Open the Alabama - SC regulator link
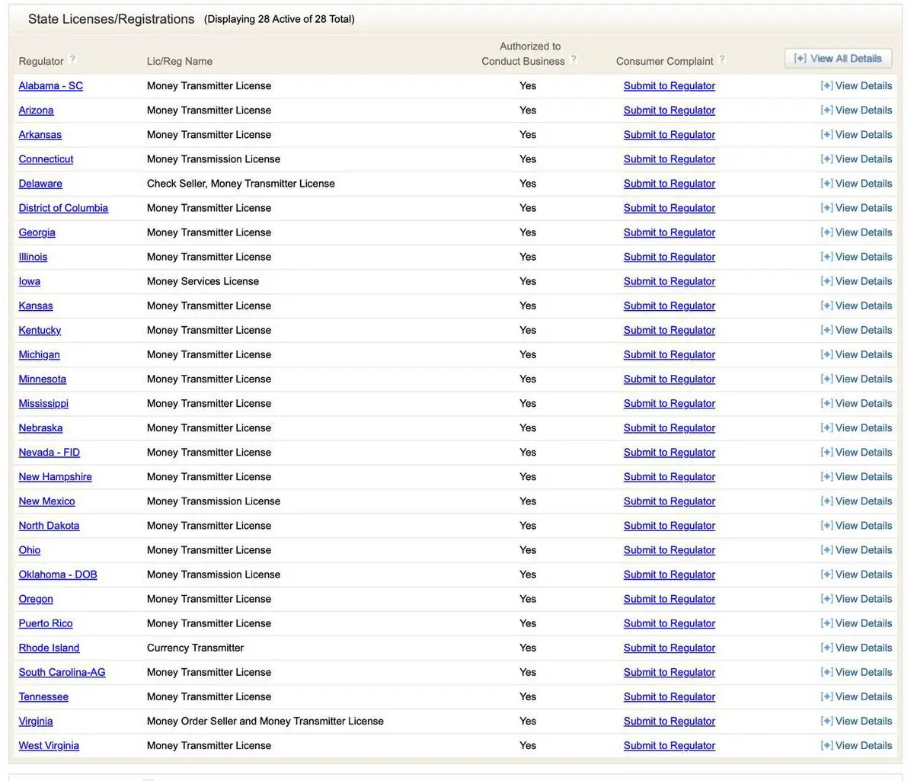This screenshot has width=914, height=781. pyautogui.click(x=51, y=86)
